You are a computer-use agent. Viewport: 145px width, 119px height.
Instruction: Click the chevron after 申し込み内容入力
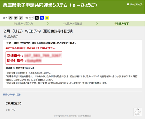point(48,23)
